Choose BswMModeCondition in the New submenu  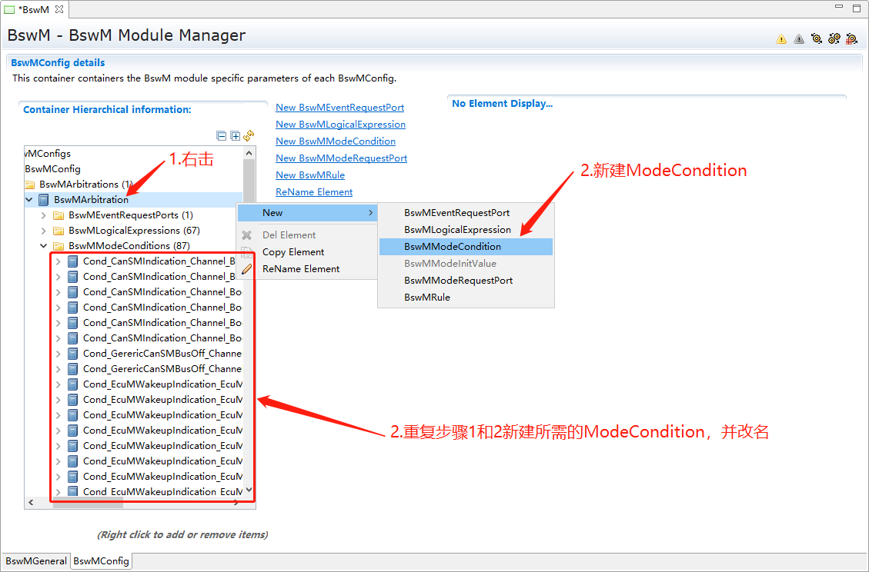[453, 247]
